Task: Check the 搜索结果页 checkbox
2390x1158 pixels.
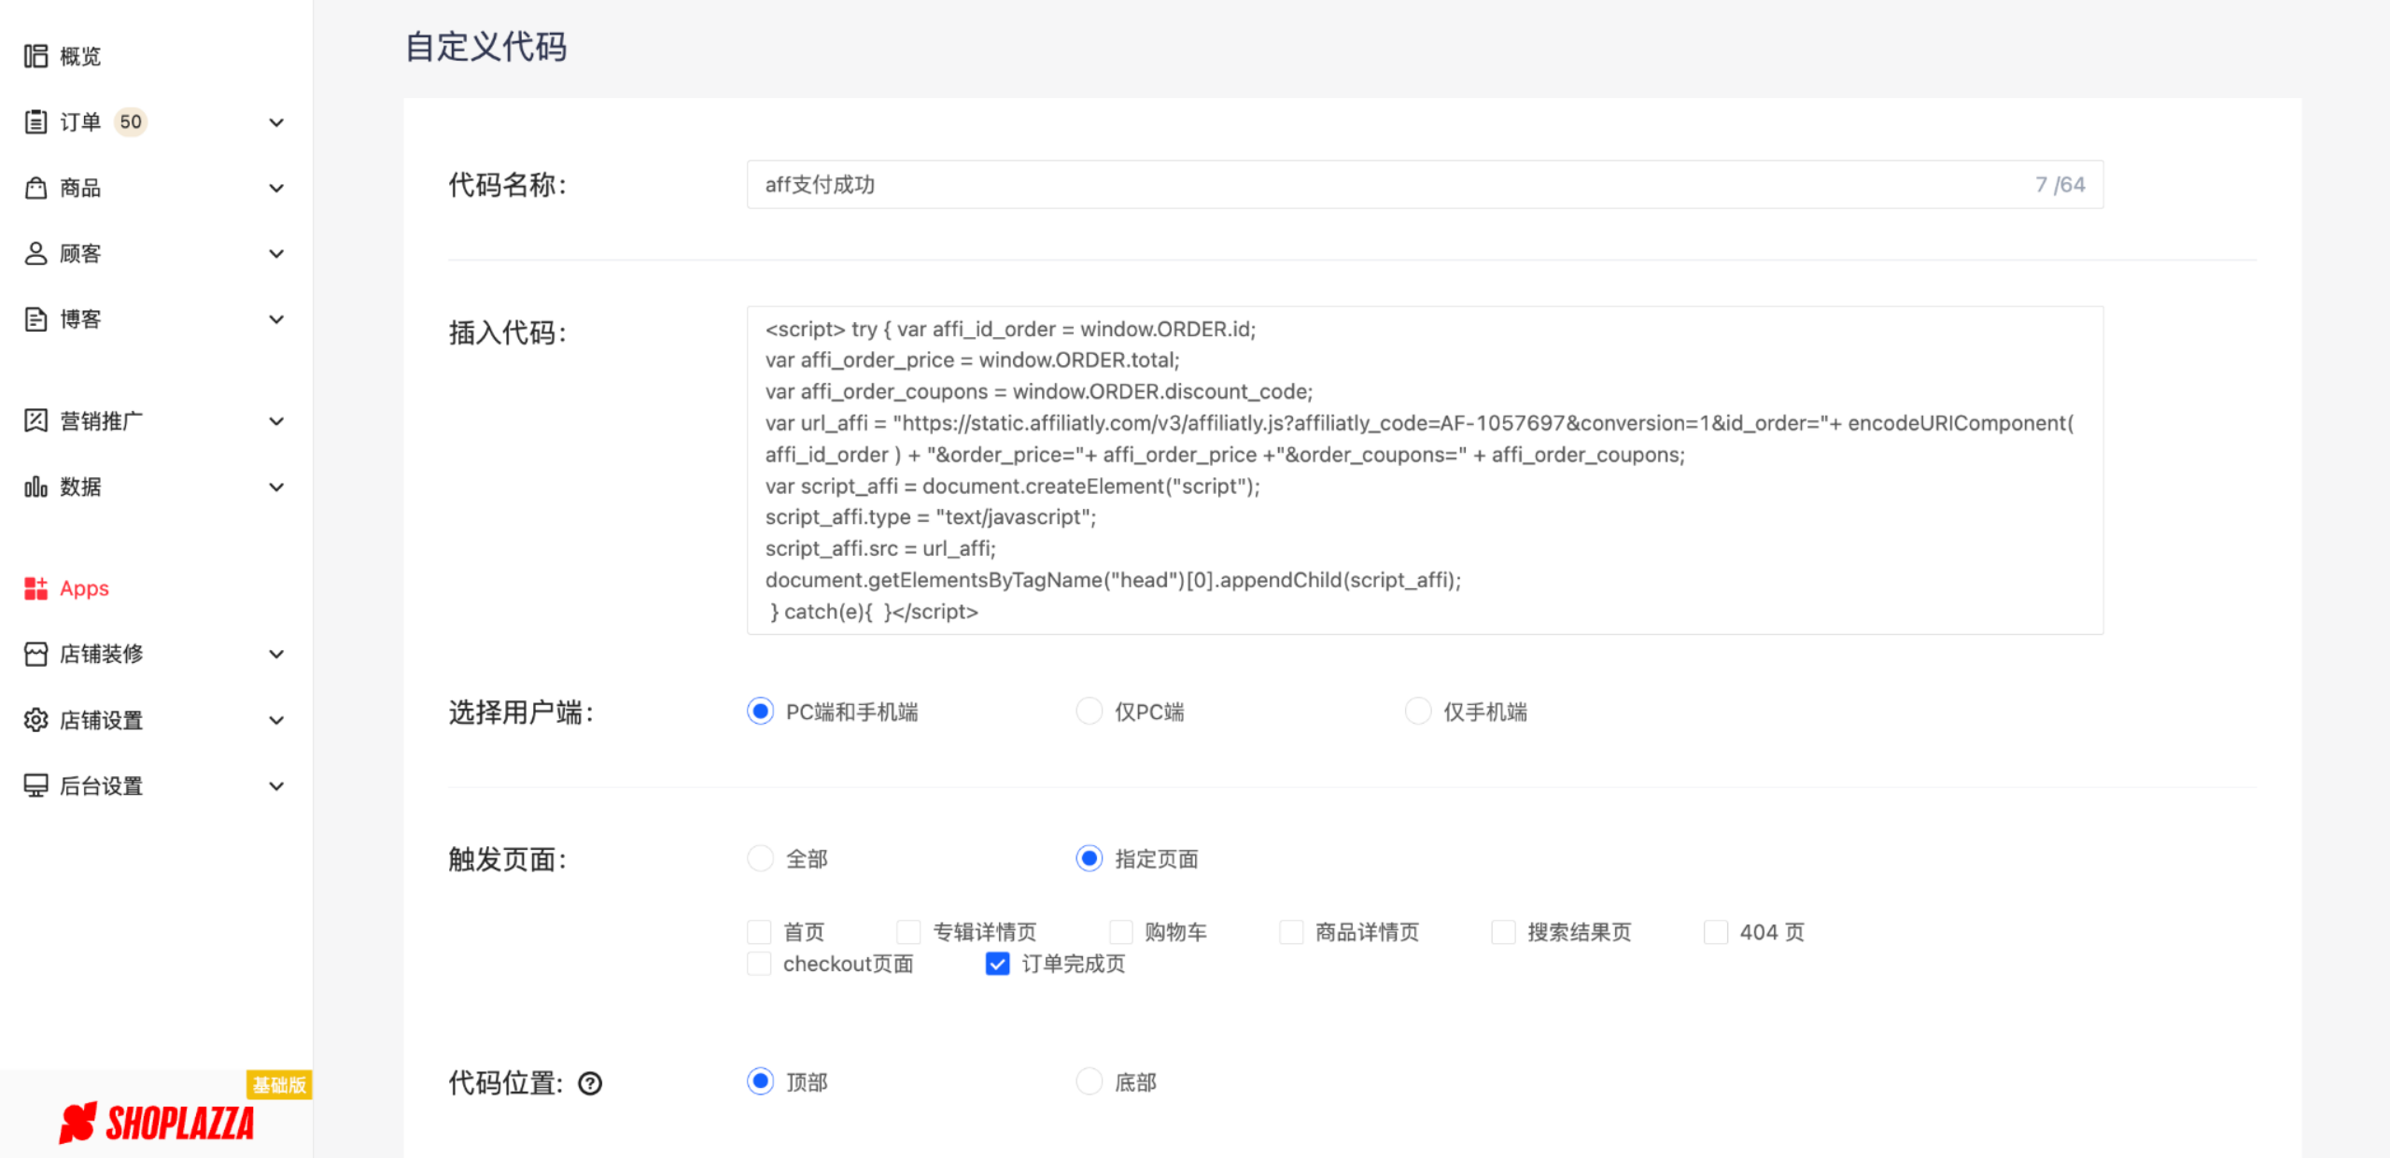Action: point(1503,932)
